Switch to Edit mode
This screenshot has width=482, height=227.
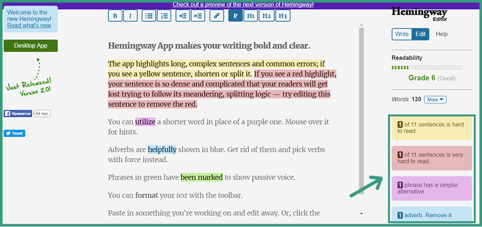[420, 34]
